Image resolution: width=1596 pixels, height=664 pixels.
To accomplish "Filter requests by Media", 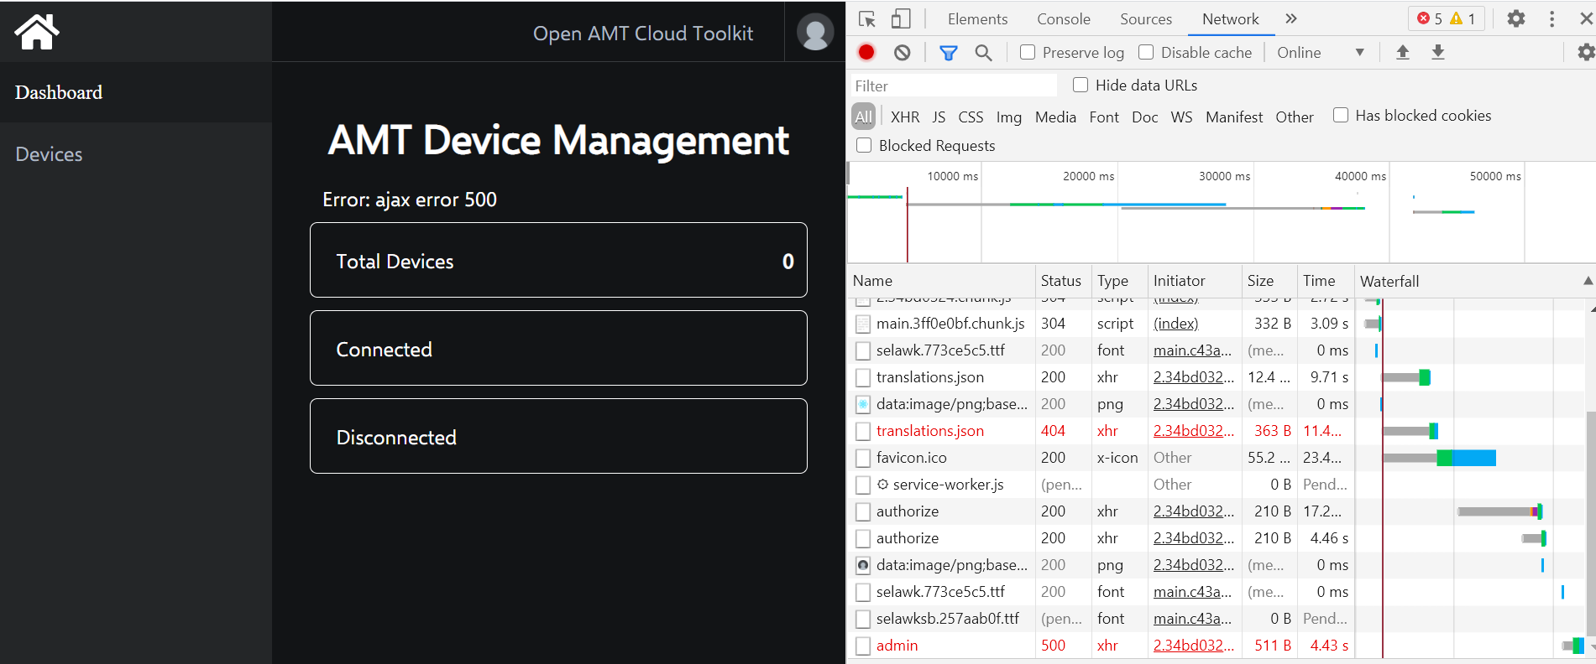I will pos(1055,117).
